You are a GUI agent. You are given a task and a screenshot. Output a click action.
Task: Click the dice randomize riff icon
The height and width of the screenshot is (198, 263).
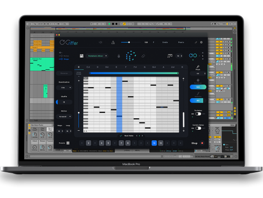130,56
